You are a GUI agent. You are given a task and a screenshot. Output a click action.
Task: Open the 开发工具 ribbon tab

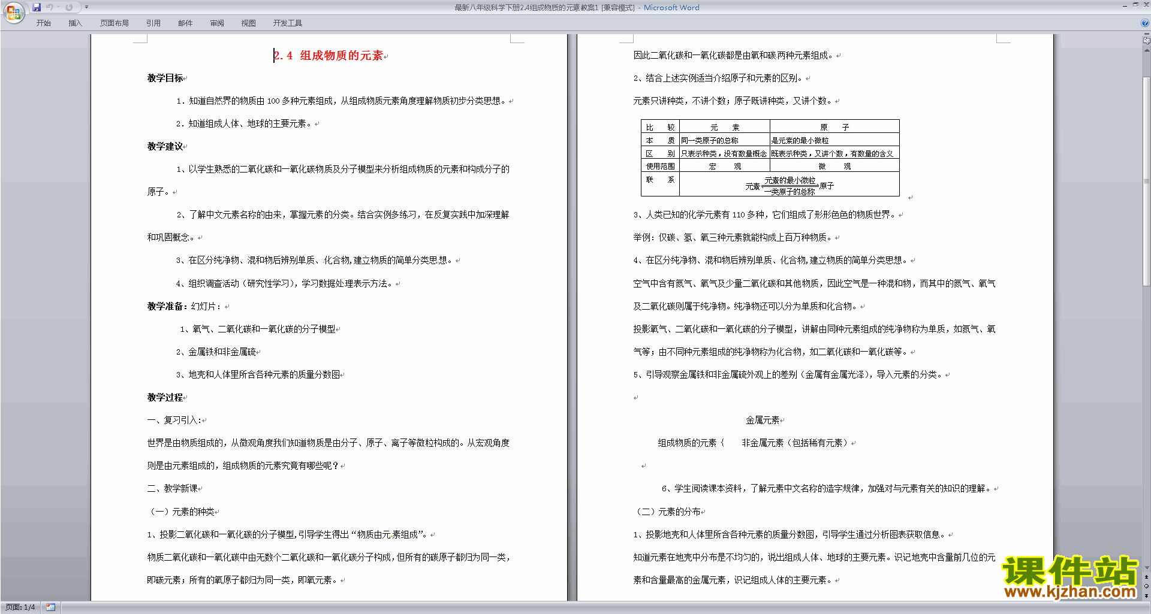288,23
